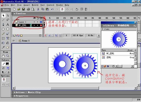This screenshot has width=141, height=102.
Task: Toggle visibility dot for Layer 1
Action: [x=34, y=22]
